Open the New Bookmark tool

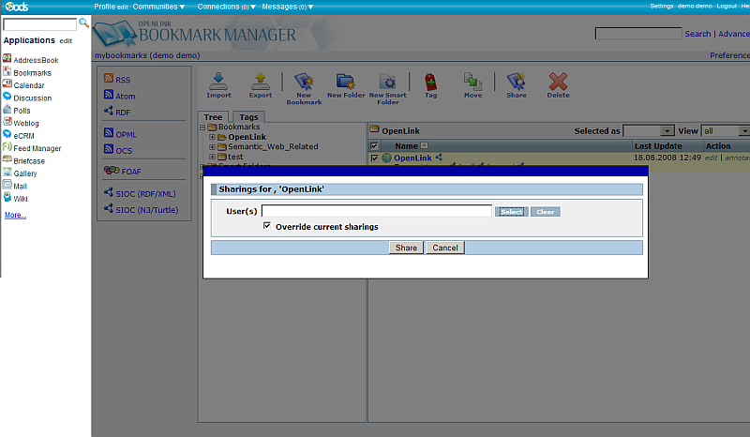(304, 83)
